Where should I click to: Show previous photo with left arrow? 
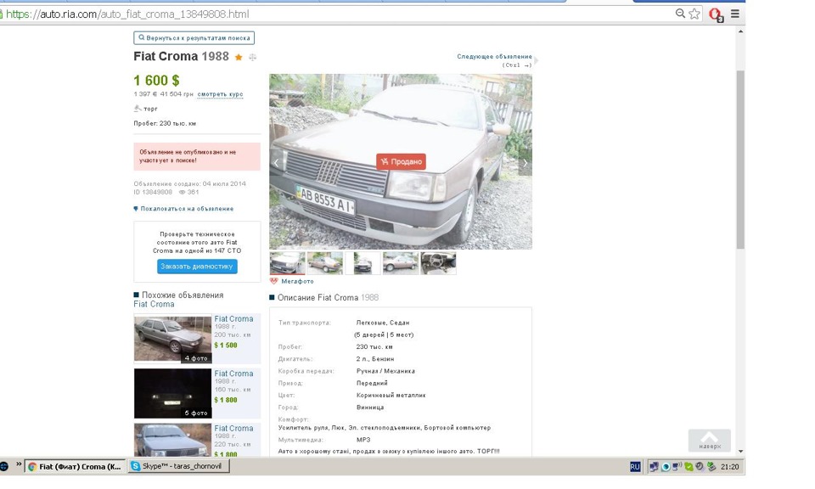[x=277, y=163]
